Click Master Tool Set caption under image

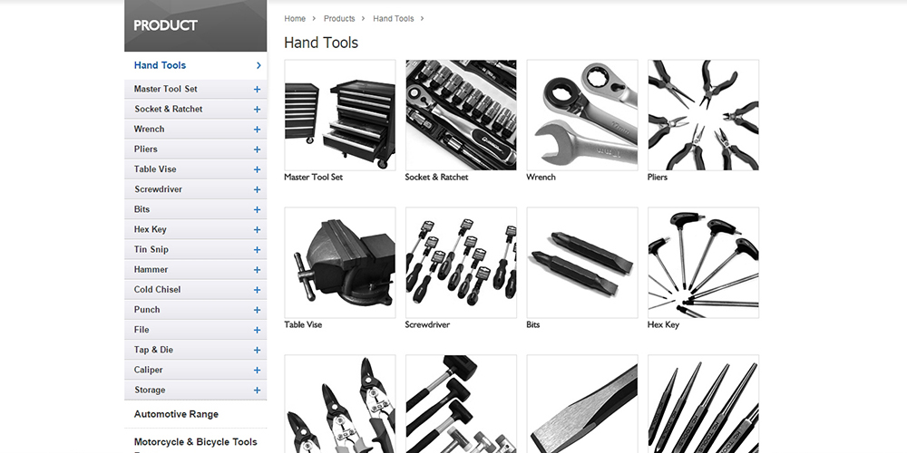[313, 177]
